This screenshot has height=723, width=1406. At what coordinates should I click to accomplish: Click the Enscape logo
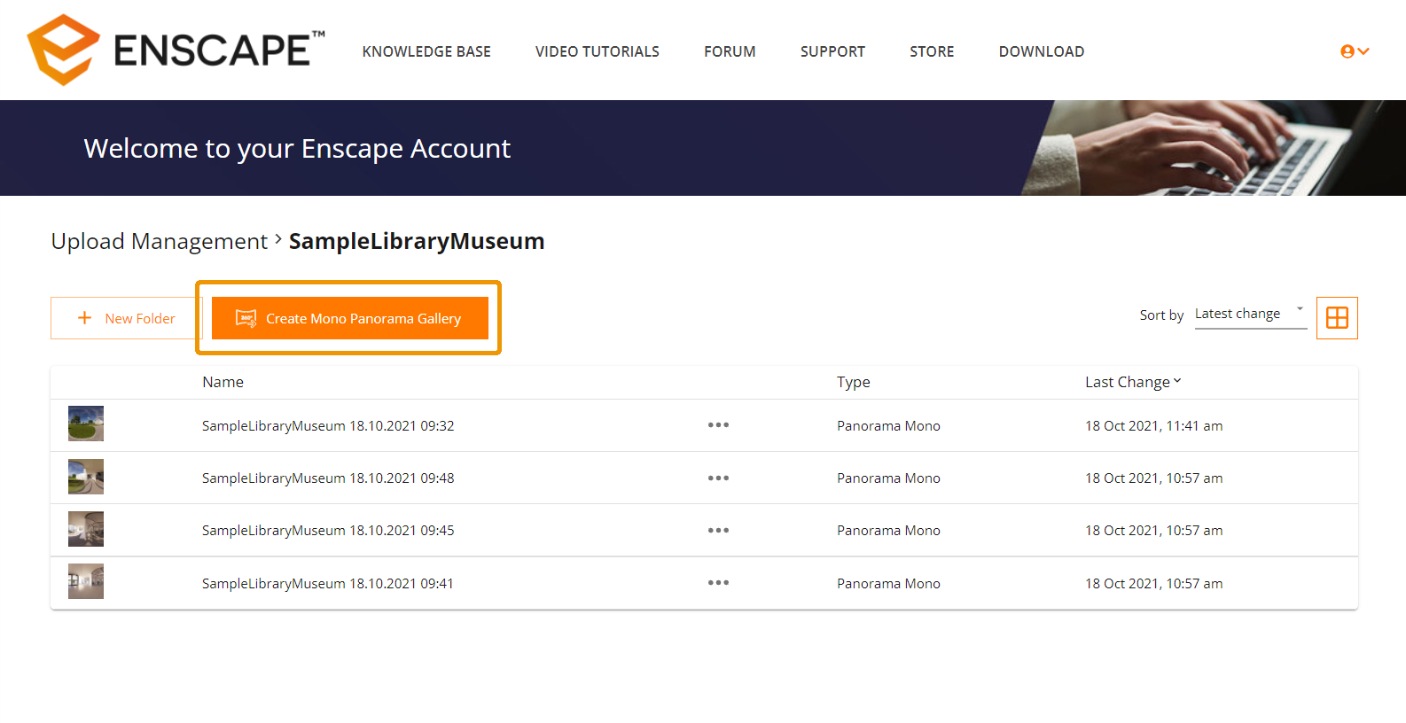(x=176, y=50)
